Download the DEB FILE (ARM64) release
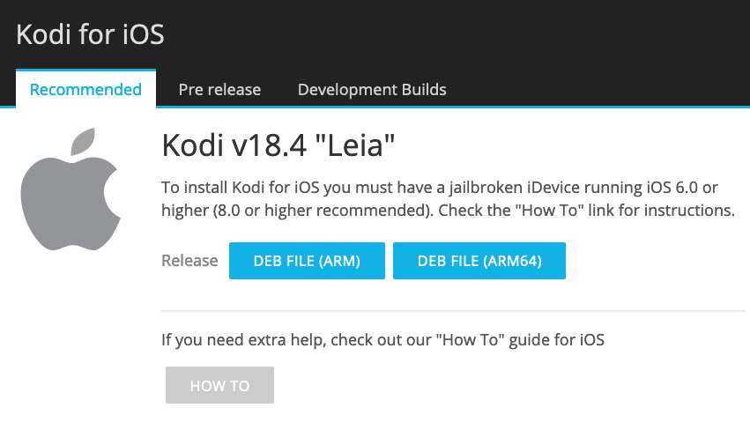Image resolution: width=750 pixels, height=430 pixels. pyautogui.click(x=479, y=261)
